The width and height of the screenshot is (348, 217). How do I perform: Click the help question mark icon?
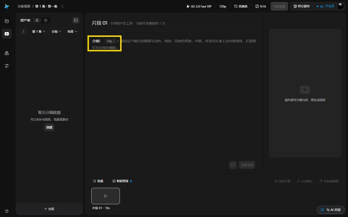[7, 211]
